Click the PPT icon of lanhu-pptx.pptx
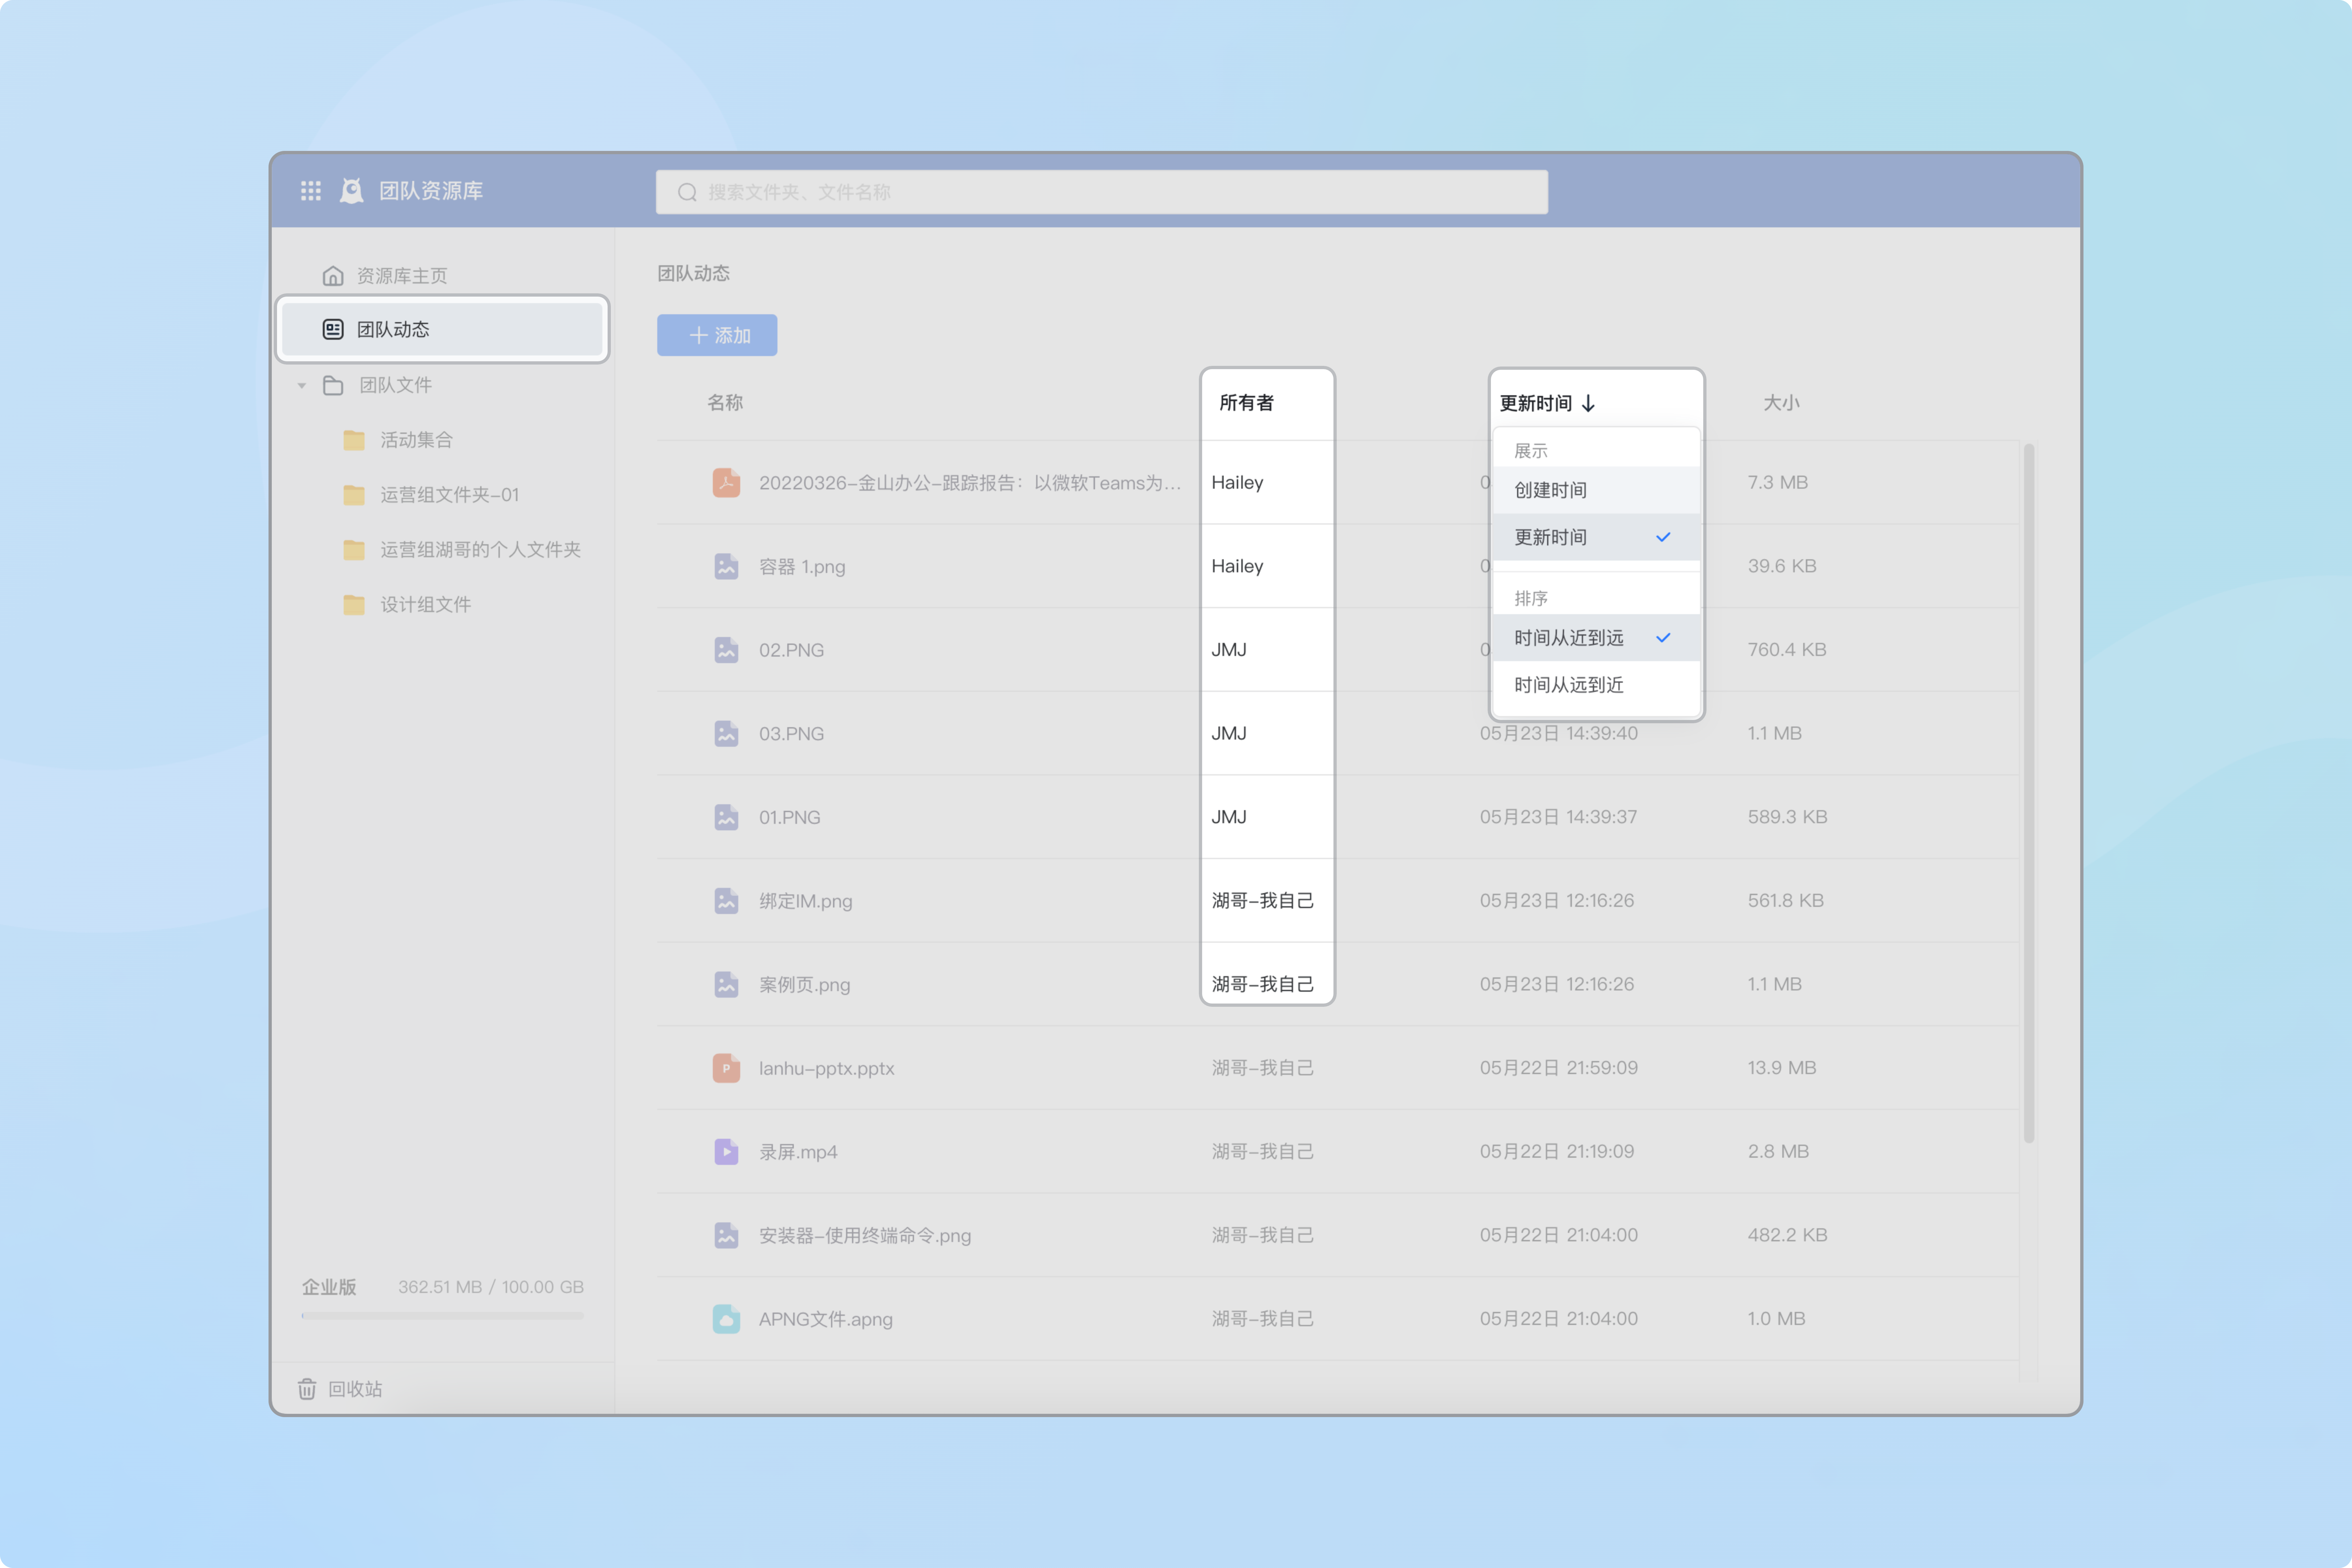Screen dimensions: 2352x1568 coord(726,1068)
